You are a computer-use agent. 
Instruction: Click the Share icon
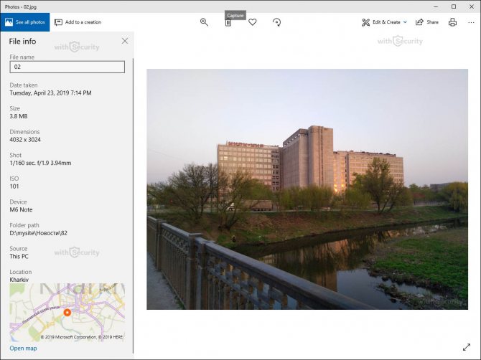(419, 22)
